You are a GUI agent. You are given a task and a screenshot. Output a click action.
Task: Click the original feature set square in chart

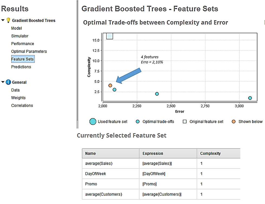click(x=110, y=36)
